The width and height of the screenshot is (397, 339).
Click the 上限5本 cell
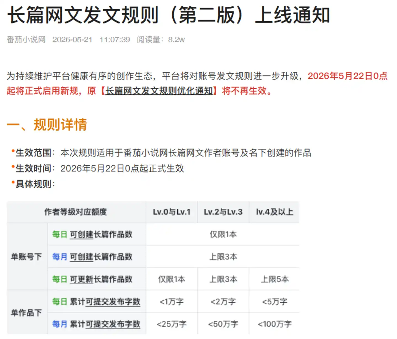[x=275, y=279]
